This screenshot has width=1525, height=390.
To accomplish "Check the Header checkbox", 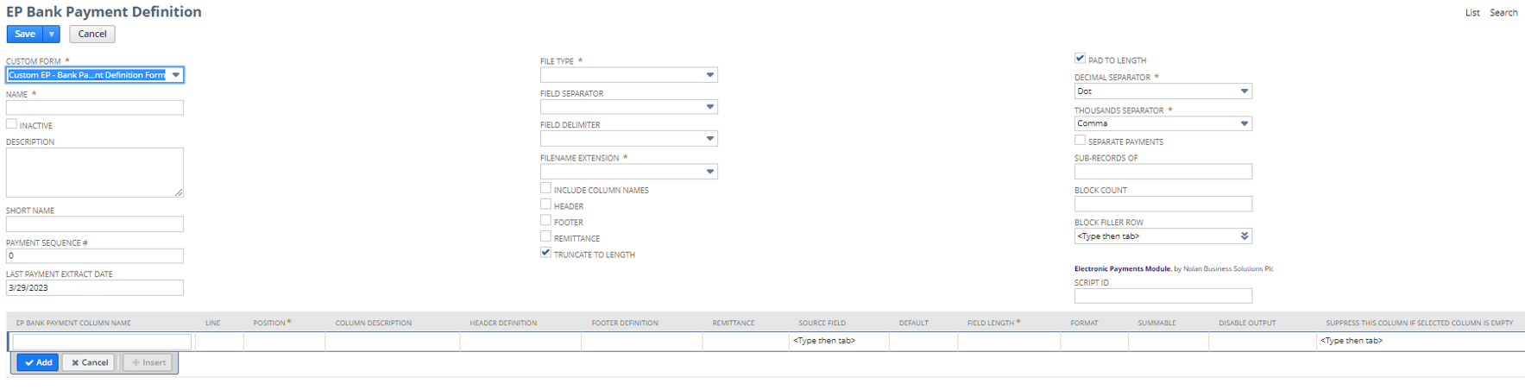I will tap(545, 204).
